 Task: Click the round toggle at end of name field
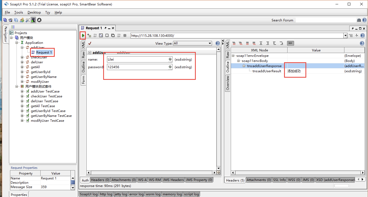[x=170, y=59]
